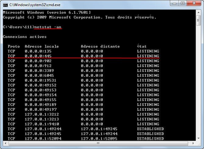The height and width of the screenshot is (149, 204).
Task: Click the 127.0.0.1:49245 remote address
Action: pos(99,129)
